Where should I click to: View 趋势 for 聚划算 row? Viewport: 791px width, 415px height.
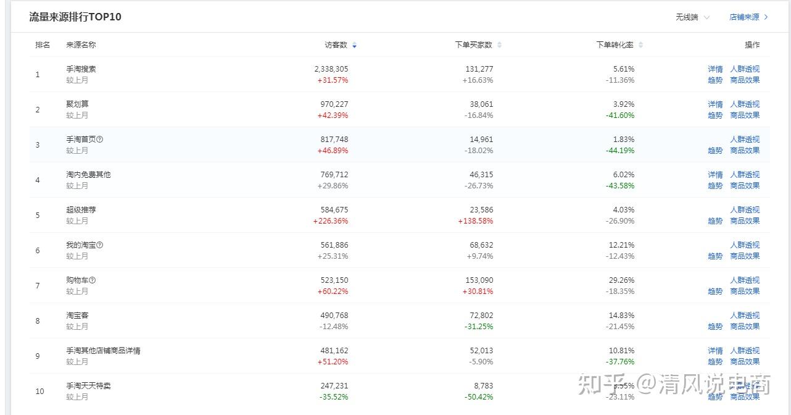pos(715,115)
